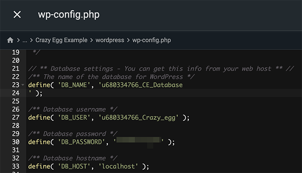The image size is (302, 173).
Task: Click the define keyword on line 27
Action: pyautogui.click(x=39, y=117)
